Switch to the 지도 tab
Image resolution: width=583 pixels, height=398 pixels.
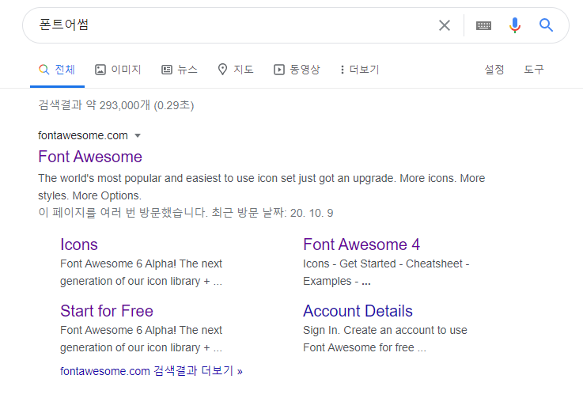tap(236, 70)
